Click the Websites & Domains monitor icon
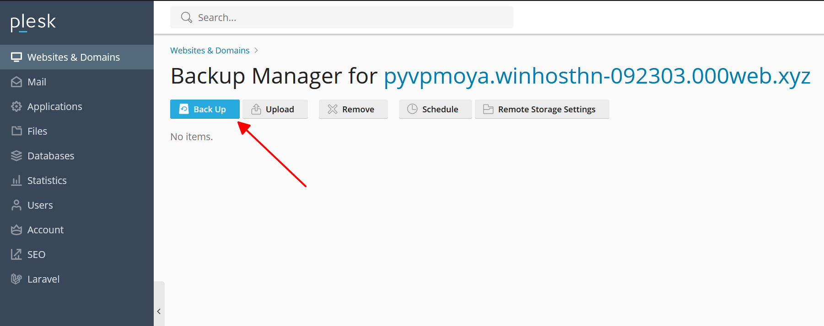This screenshot has height=326, width=824. coord(16,57)
